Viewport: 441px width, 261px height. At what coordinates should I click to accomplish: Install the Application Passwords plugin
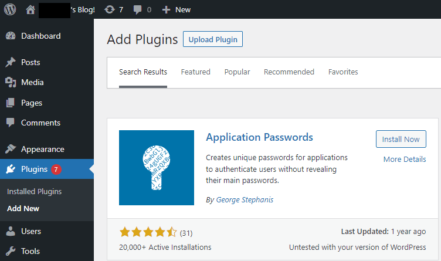tap(401, 139)
